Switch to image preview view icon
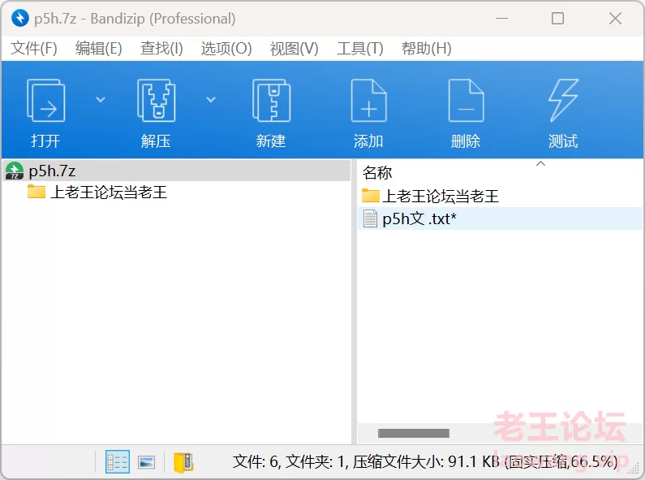Image resolution: width=645 pixels, height=480 pixels. (146, 462)
